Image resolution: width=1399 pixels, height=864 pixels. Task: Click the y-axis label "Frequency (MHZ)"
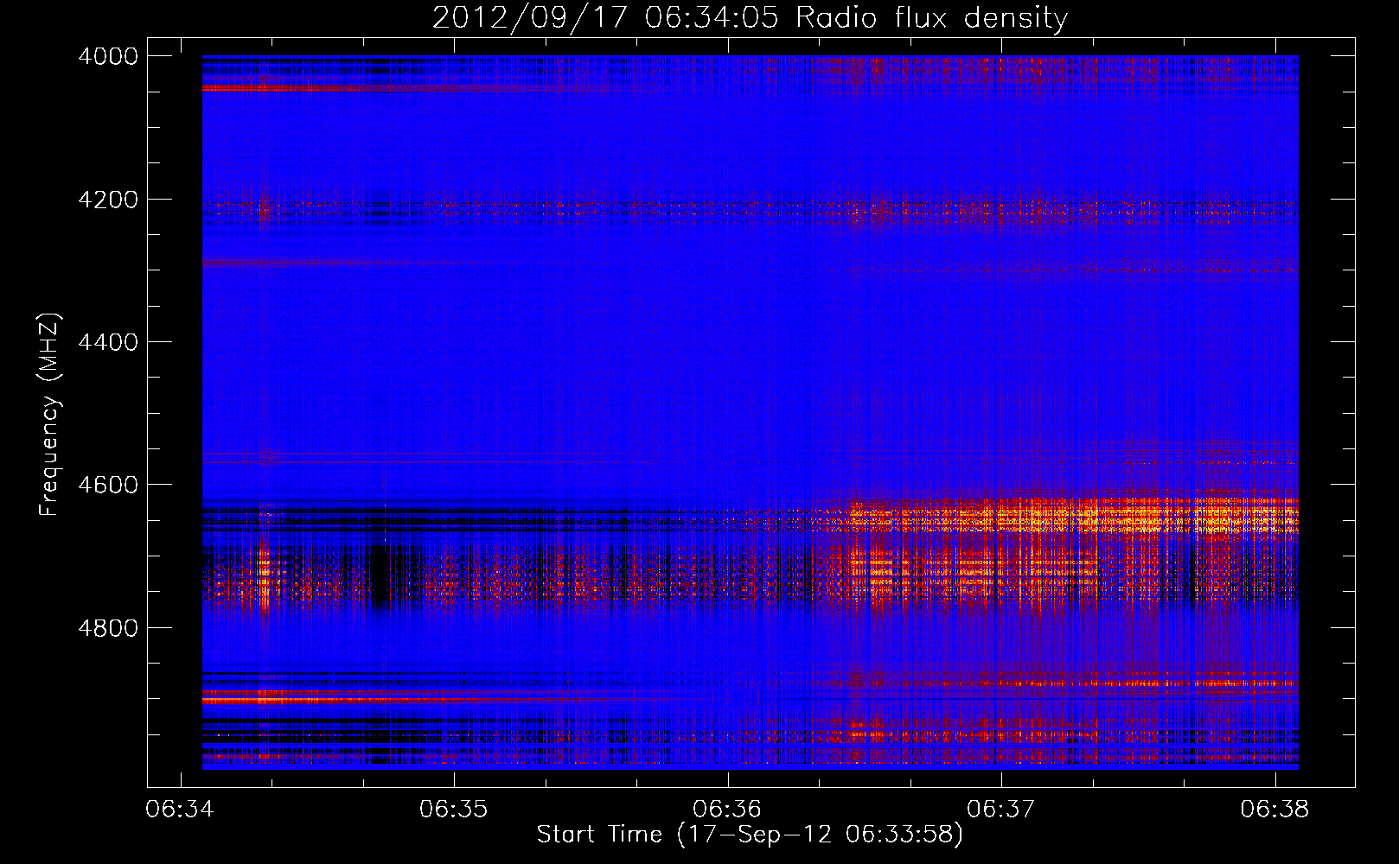pyautogui.click(x=50, y=414)
